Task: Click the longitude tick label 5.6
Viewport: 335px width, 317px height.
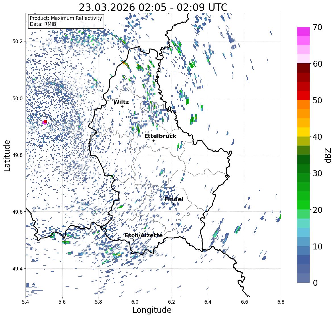Action: (x=62, y=302)
